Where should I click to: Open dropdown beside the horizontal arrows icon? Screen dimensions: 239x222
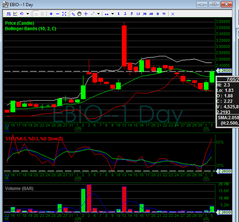[112, 14]
